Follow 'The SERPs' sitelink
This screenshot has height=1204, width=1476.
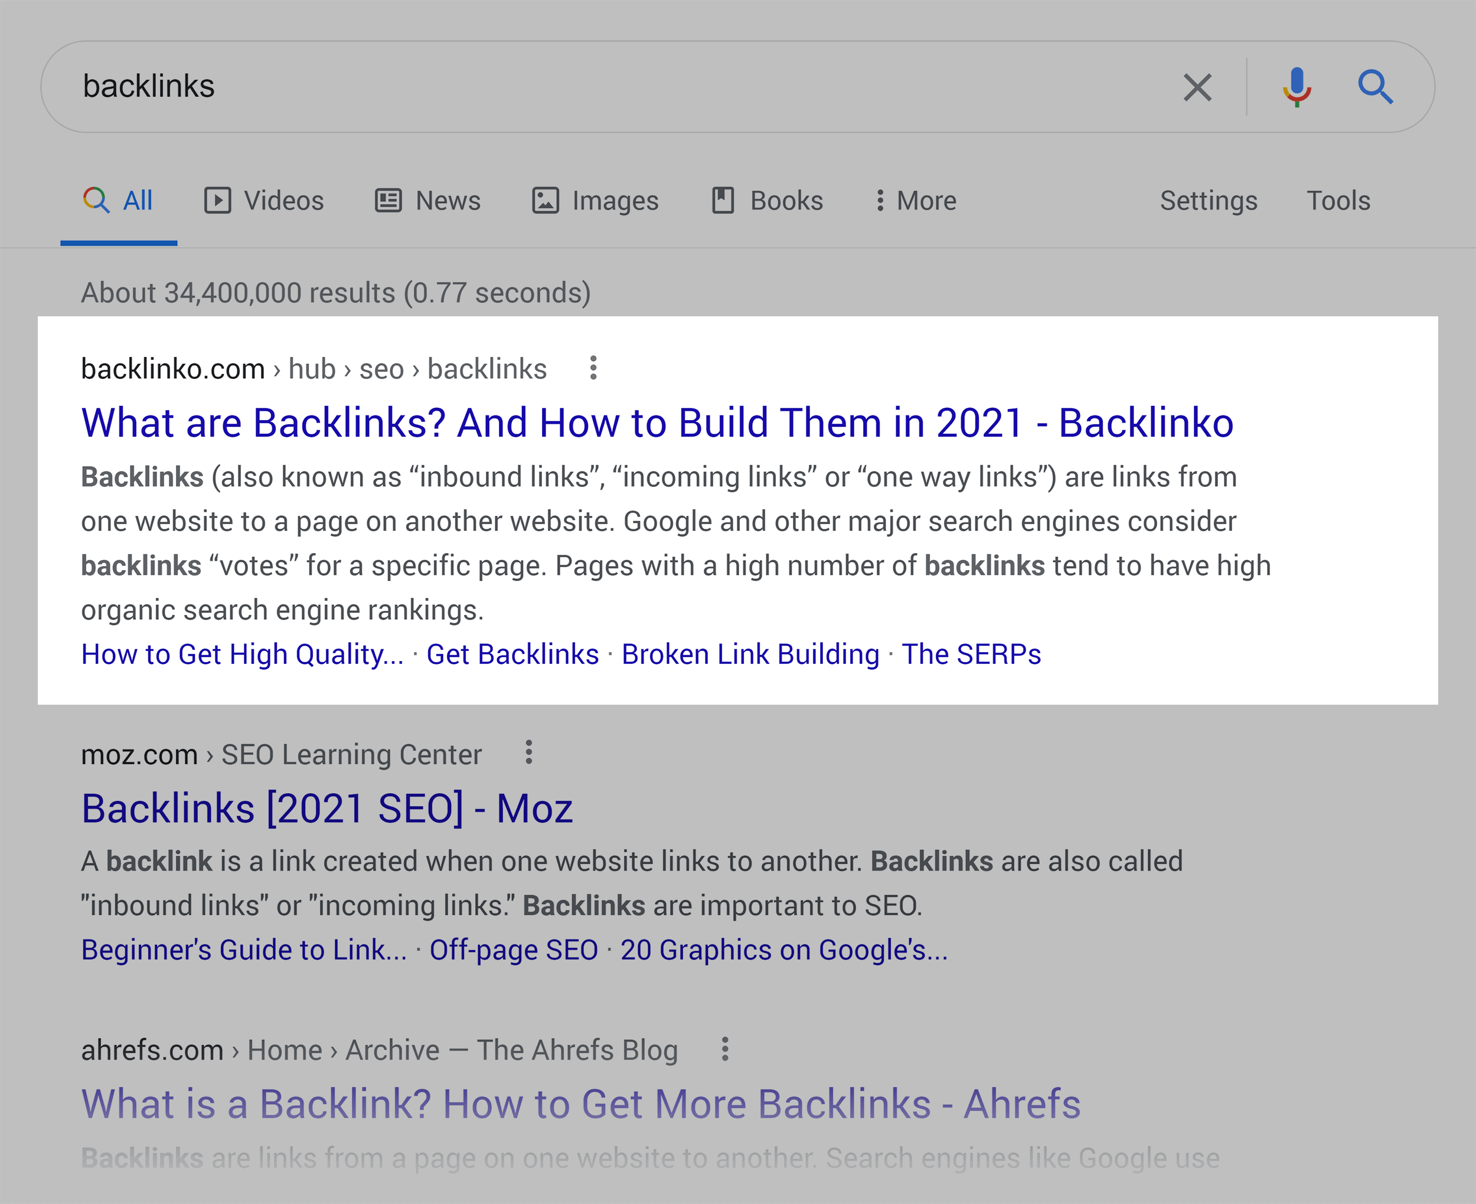pyautogui.click(x=972, y=655)
